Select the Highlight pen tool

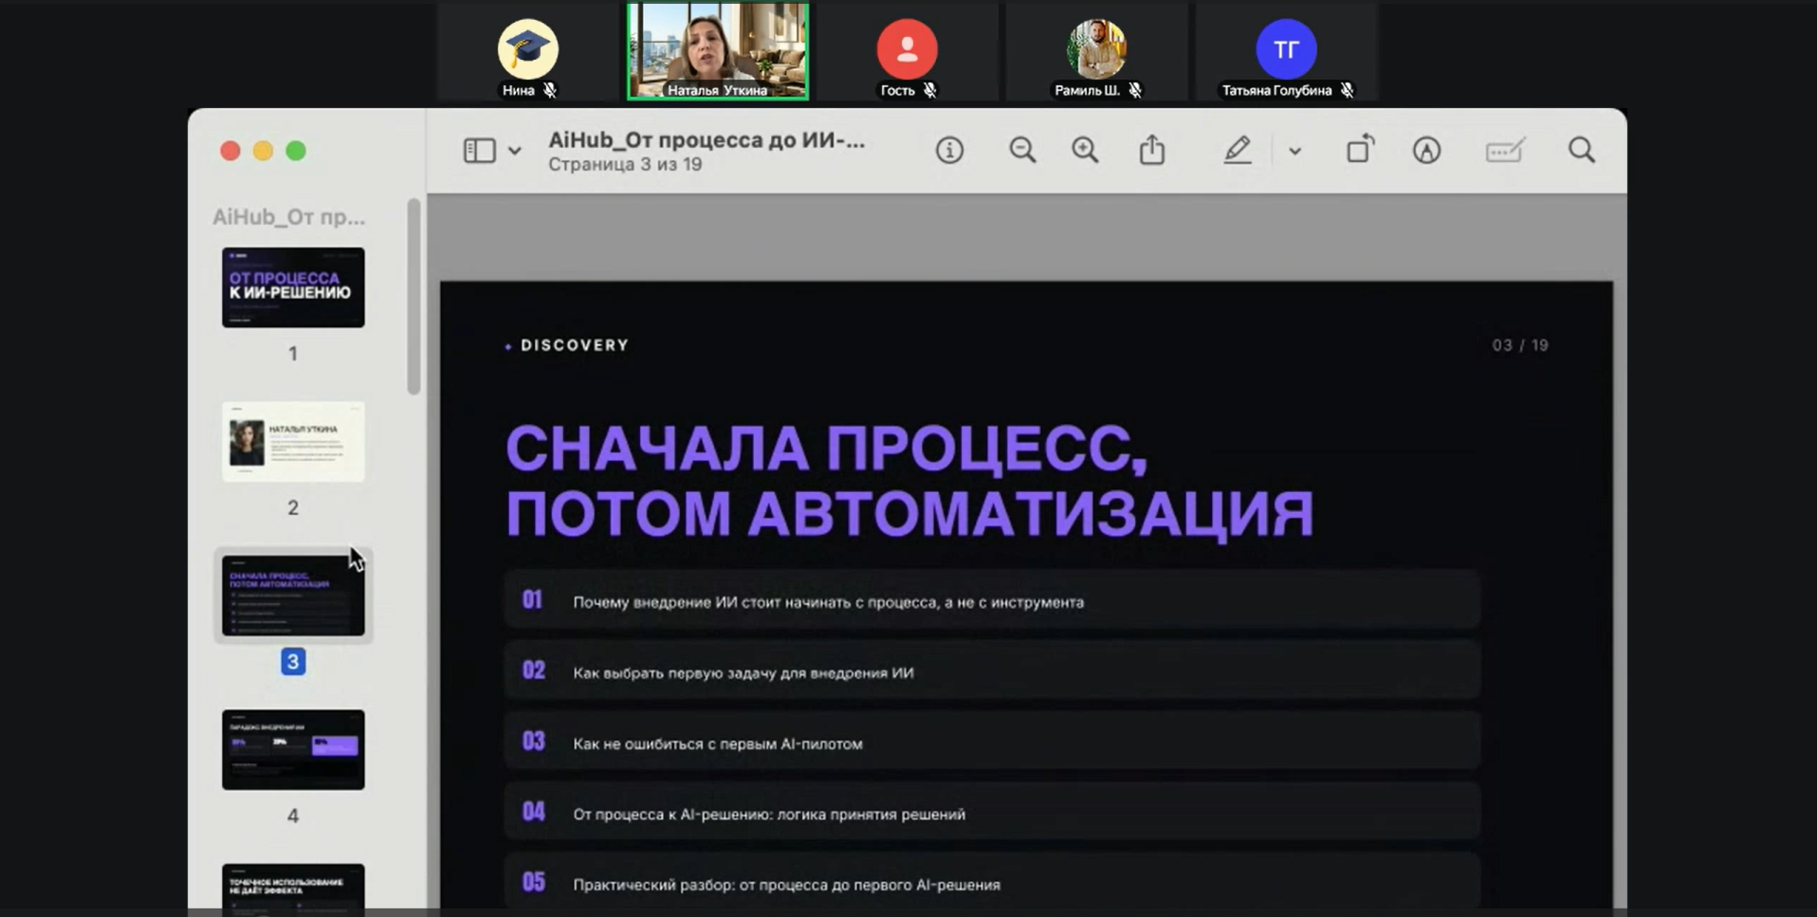point(1237,150)
